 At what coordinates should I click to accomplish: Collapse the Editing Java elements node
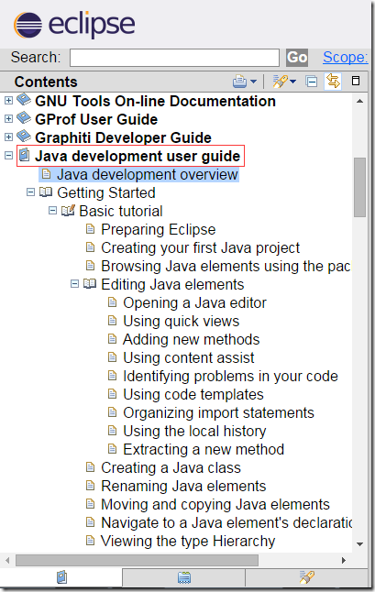pyautogui.click(x=75, y=283)
